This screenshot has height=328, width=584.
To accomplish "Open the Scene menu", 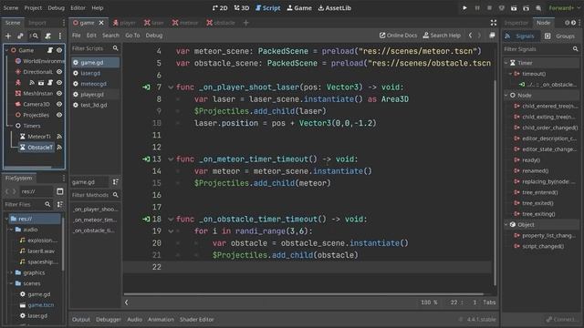I will pos(10,8).
